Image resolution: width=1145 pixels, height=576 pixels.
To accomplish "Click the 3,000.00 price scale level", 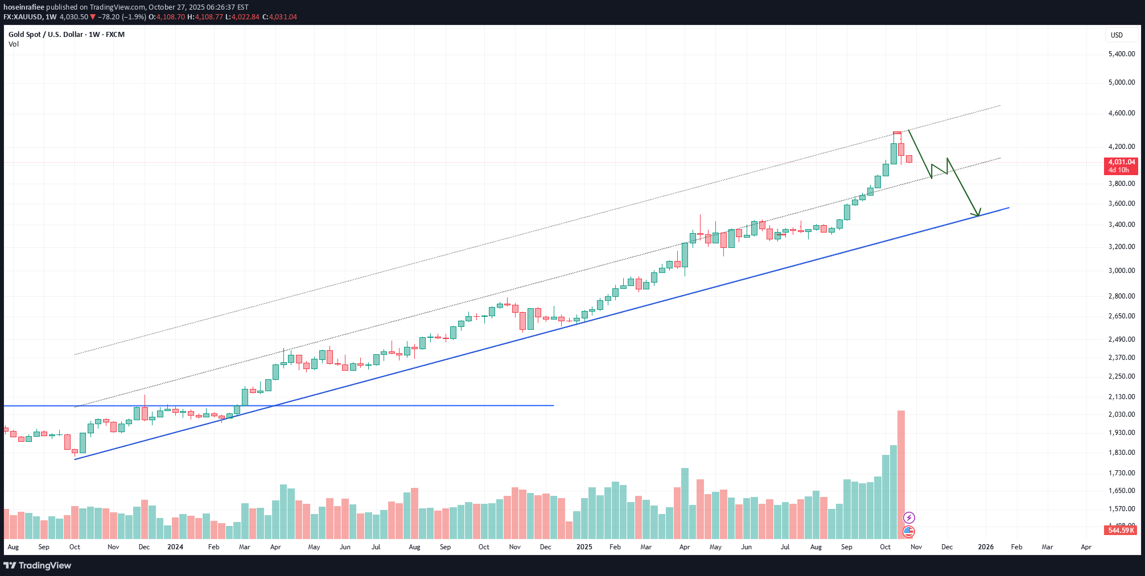I will (x=1121, y=271).
